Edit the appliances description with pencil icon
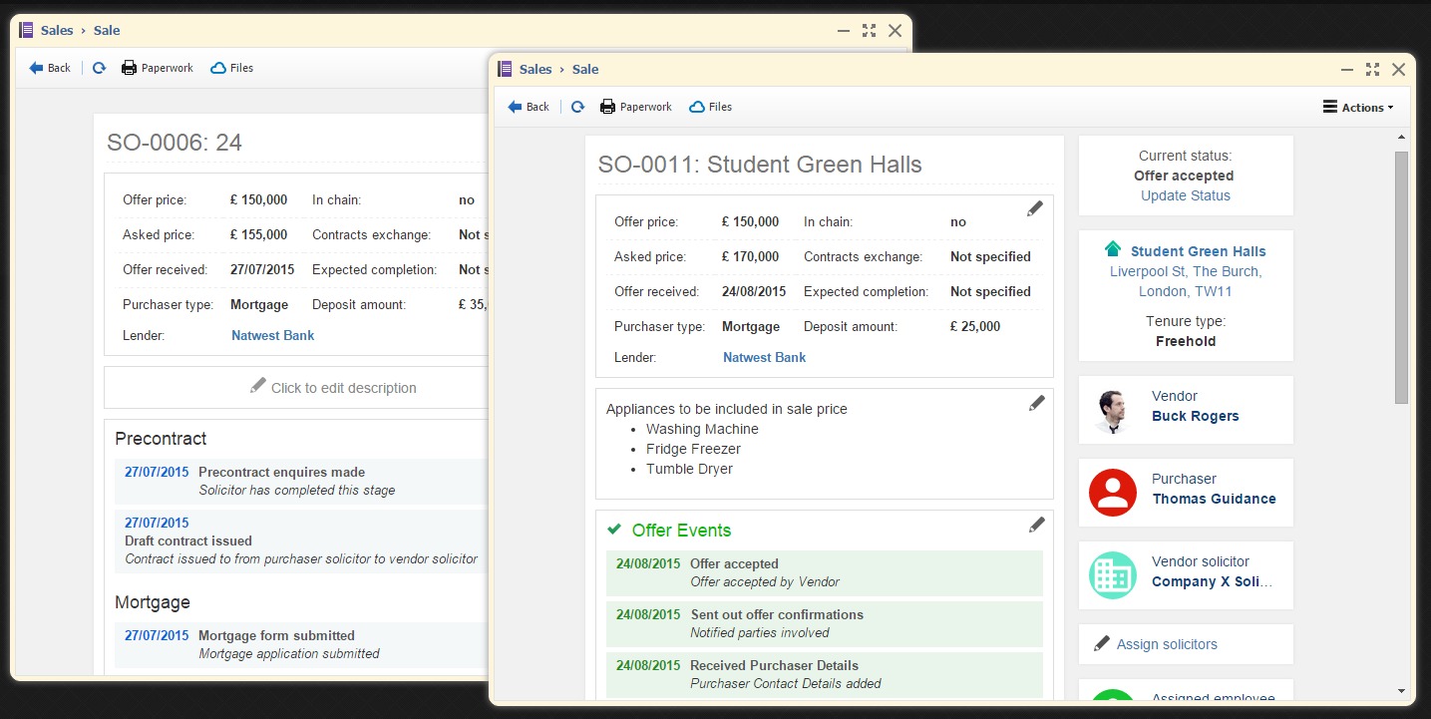The image size is (1431, 719). [x=1037, y=403]
